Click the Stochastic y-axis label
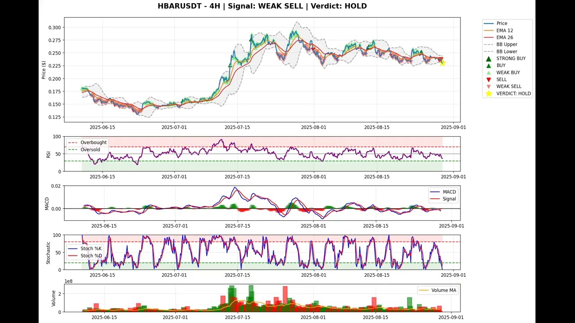The width and height of the screenshot is (575, 323). click(49, 253)
